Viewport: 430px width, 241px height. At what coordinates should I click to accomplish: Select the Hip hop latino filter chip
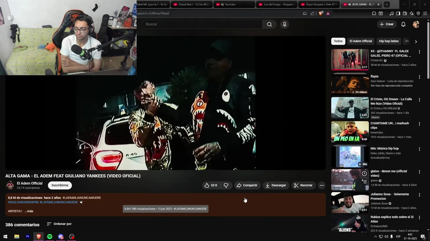point(389,41)
